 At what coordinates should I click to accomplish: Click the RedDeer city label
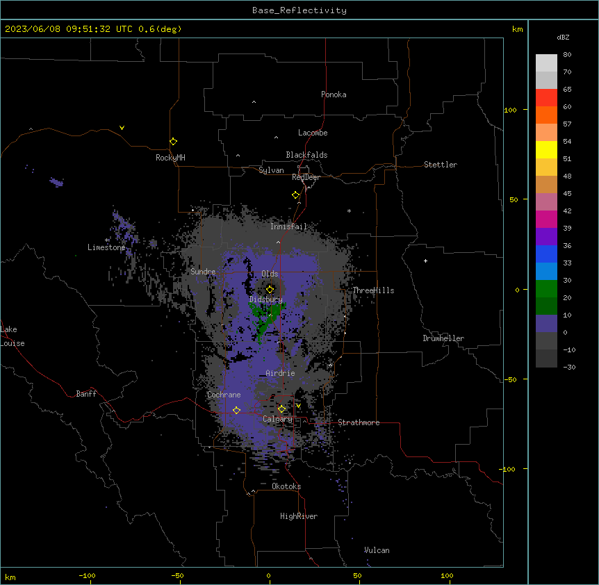point(306,177)
